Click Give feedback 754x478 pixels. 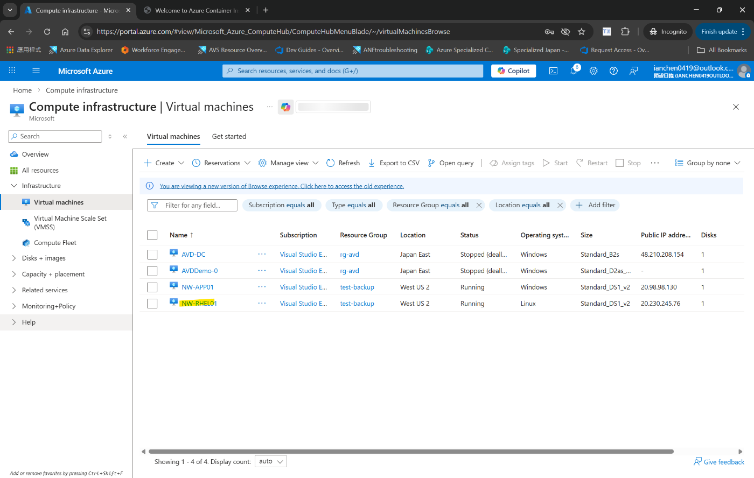pyautogui.click(x=719, y=462)
